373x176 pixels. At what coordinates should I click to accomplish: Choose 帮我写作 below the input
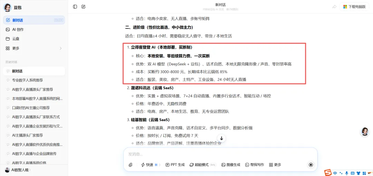pos(255,165)
